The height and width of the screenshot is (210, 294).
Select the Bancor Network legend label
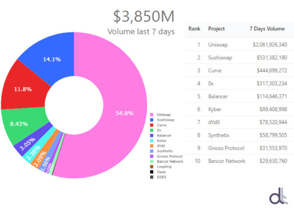tap(170, 161)
